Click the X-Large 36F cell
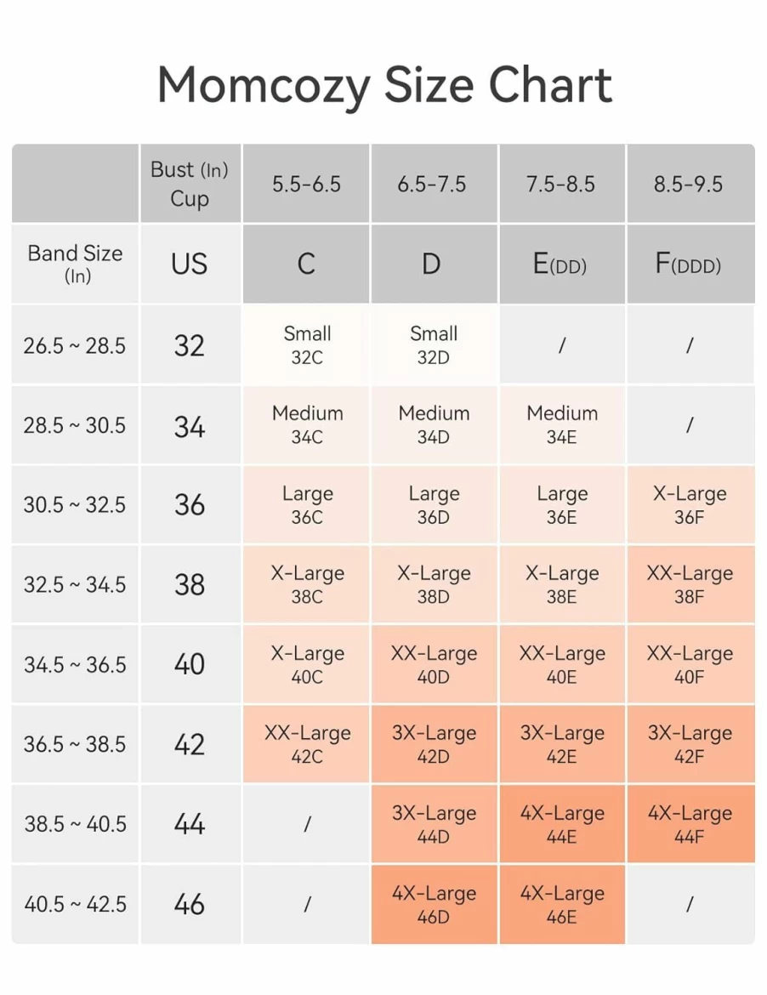 tap(690, 504)
